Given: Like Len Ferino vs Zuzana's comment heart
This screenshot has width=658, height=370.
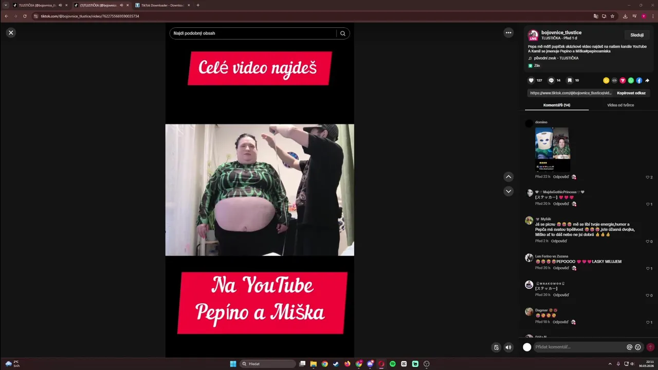Looking at the screenshot, I should pos(648,268).
